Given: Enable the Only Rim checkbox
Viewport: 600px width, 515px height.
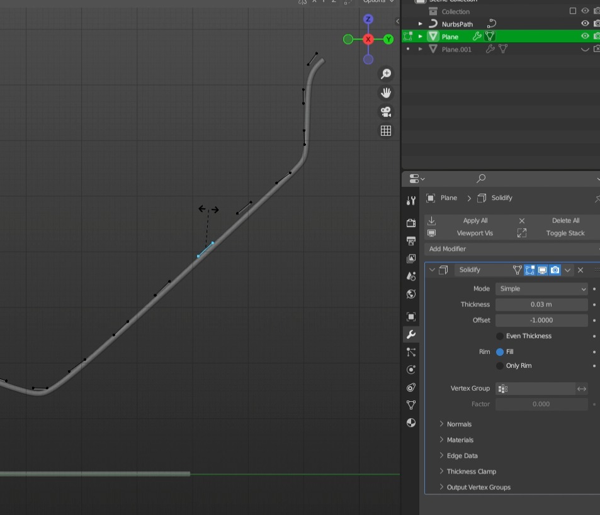Looking at the screenshot, I should pos(500,366).
